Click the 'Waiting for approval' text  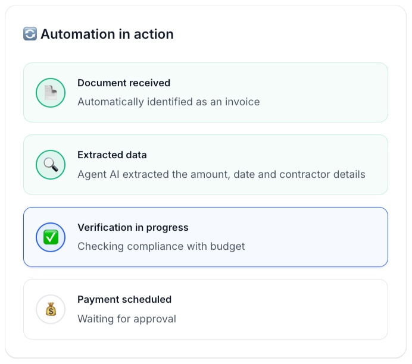(127, 319)
